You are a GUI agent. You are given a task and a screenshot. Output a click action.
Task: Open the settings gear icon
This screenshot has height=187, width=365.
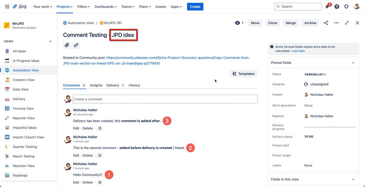point(346,7)
